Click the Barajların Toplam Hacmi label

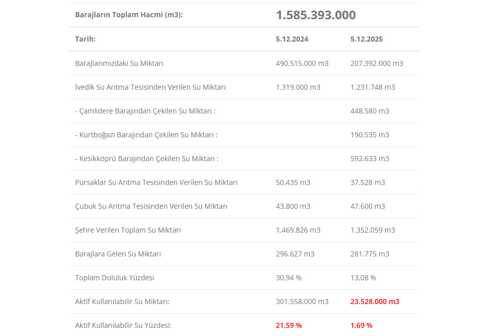click(129, 15)
